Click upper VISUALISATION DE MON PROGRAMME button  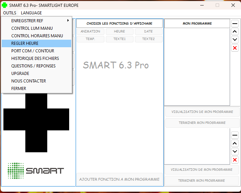pos(202,112)
